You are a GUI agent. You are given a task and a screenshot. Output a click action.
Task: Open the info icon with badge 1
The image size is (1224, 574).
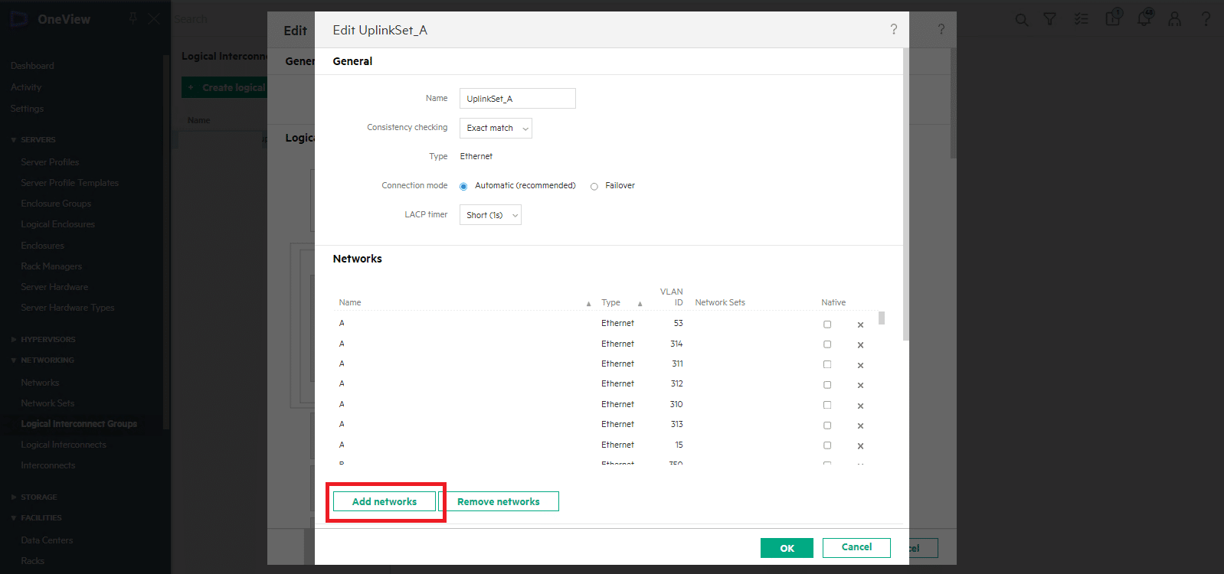1114,17
